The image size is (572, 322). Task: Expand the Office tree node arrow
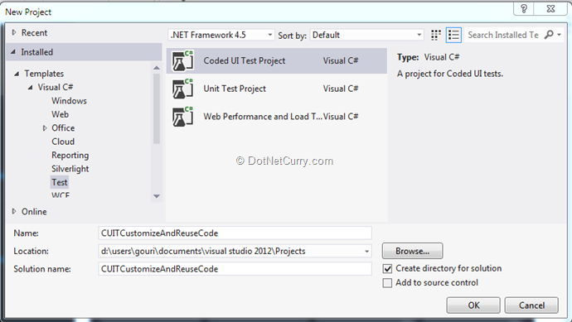45,127
